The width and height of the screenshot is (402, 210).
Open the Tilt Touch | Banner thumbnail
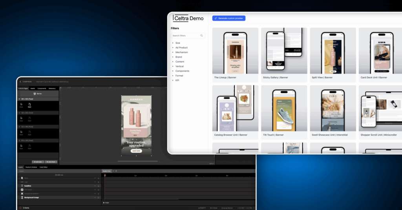click(284, 109)
